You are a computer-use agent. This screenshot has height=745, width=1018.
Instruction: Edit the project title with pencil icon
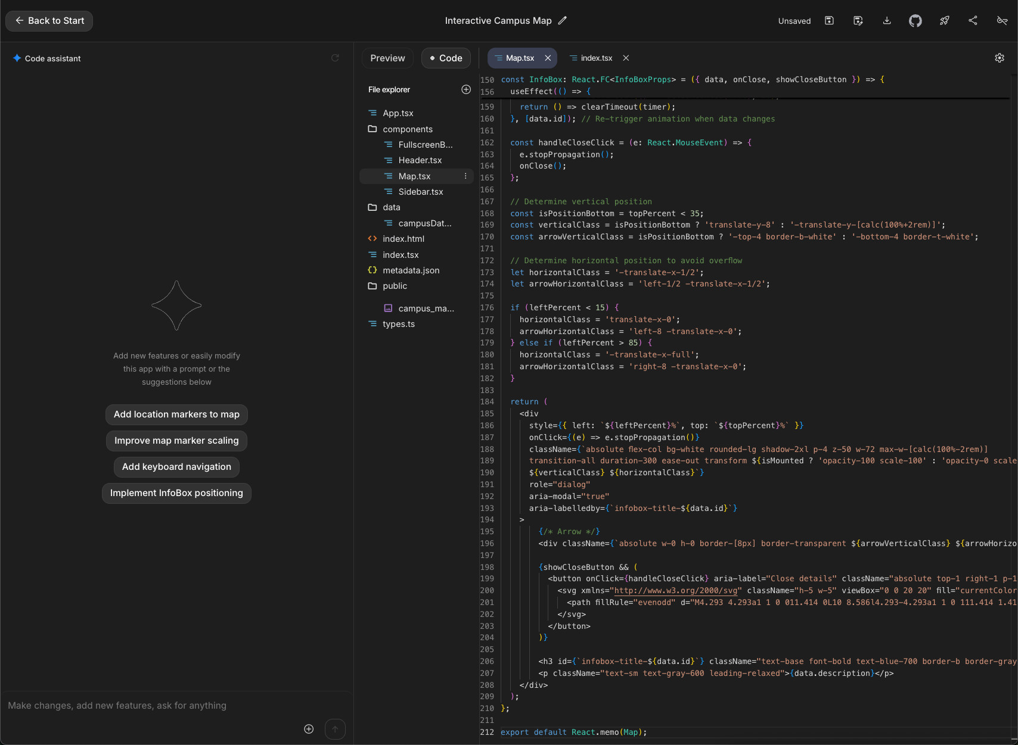click(x=563, y=21)
